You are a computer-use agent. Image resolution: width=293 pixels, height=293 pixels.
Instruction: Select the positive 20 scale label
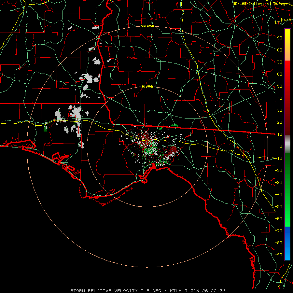pos(280,122)
